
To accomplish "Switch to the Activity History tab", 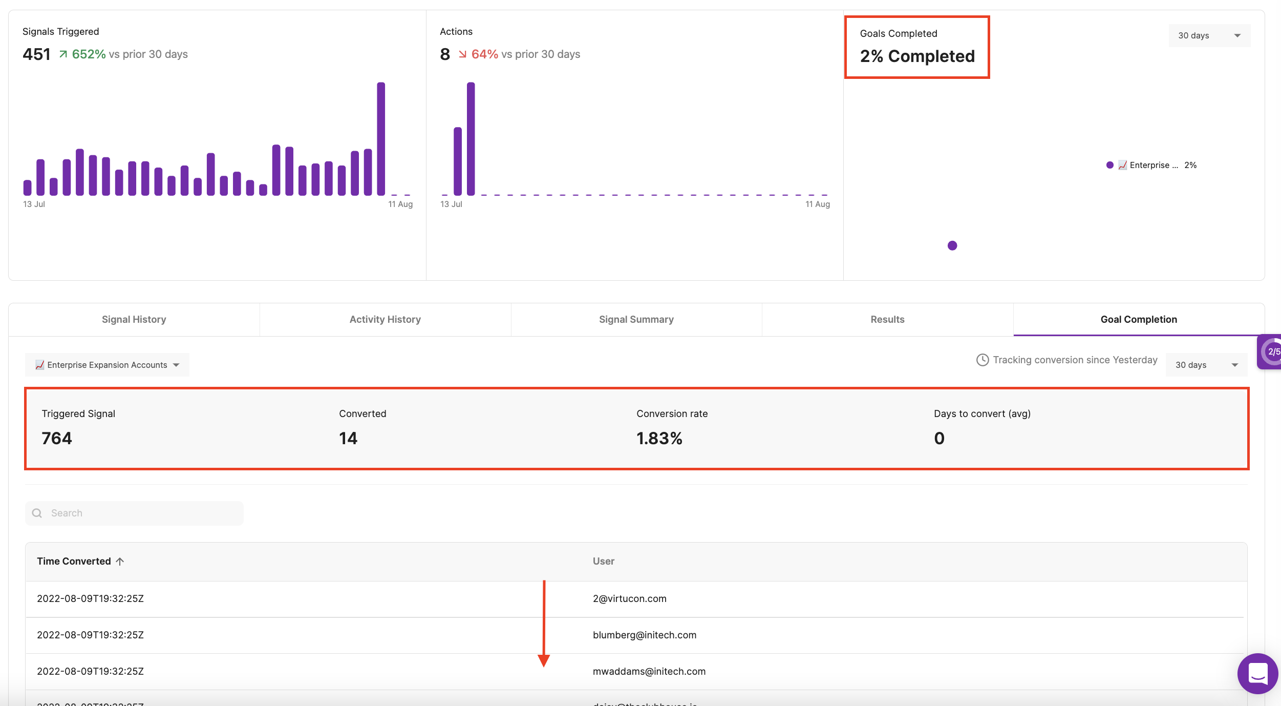I will pos(385,319).
